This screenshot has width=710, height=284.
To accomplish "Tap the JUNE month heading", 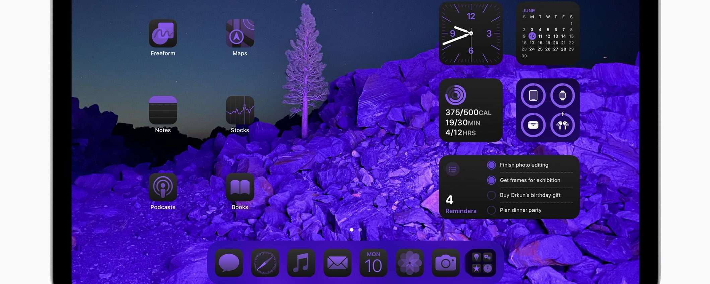I will point(528,11).
